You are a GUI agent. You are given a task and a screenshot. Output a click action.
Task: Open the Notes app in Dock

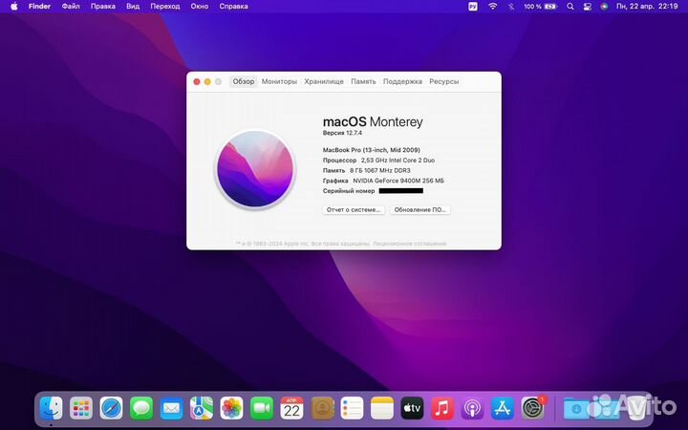coord(382,408)
